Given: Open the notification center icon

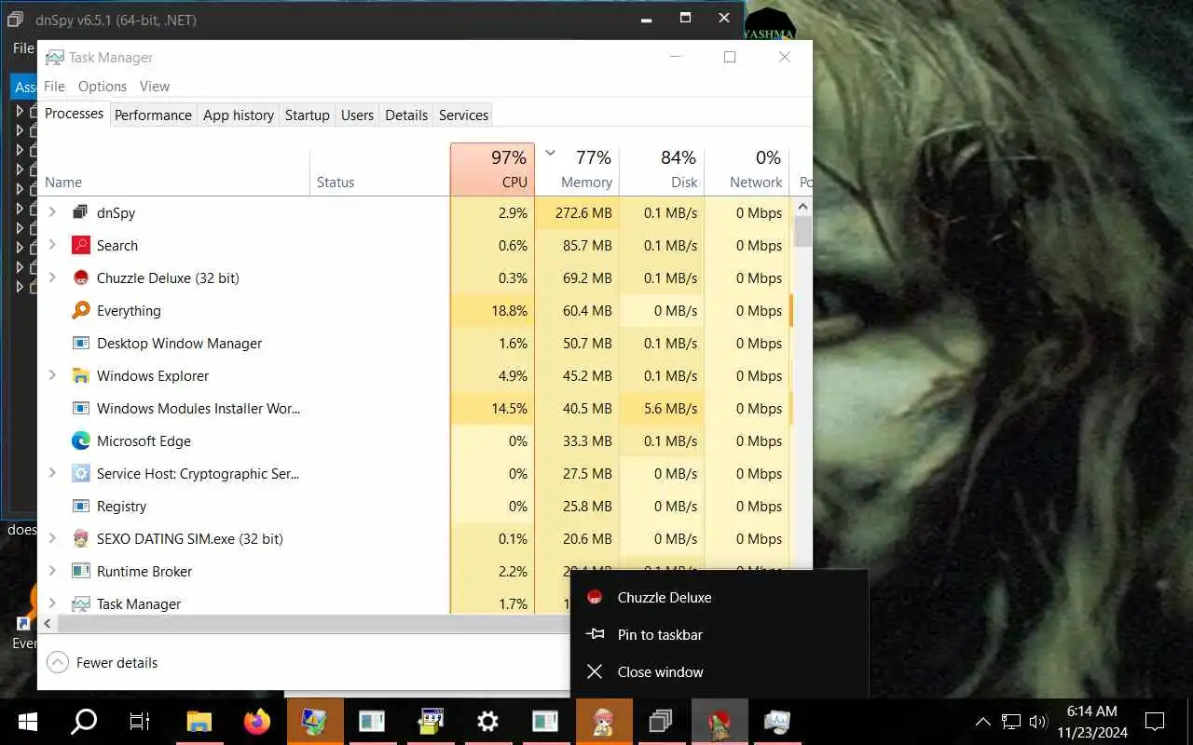Looking at the screenshot, I should click(x=1155, y=722).
